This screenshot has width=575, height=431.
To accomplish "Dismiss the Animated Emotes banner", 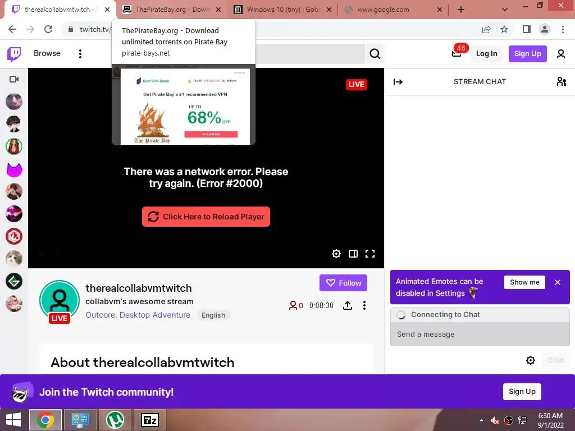I will coord(558,282).
